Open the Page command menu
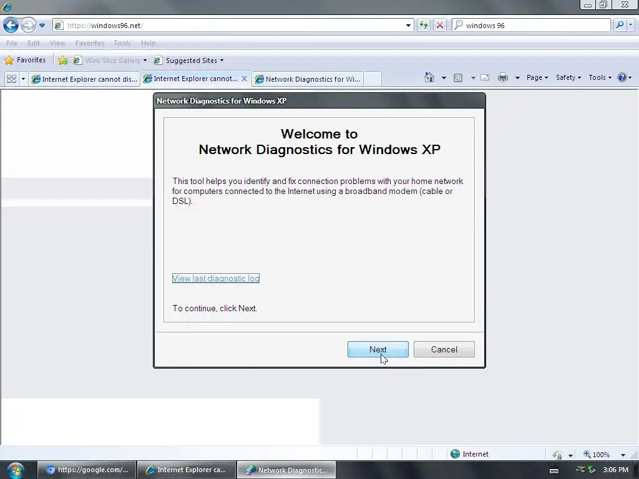 point(537,77)
